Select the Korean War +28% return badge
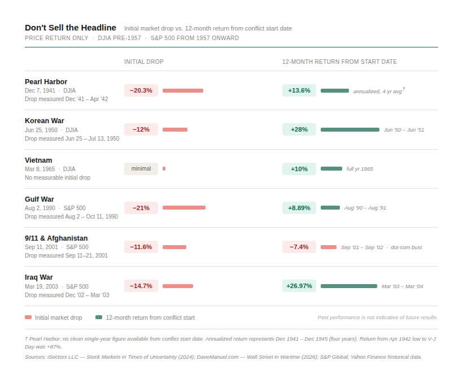 click(x=299, y=129)
